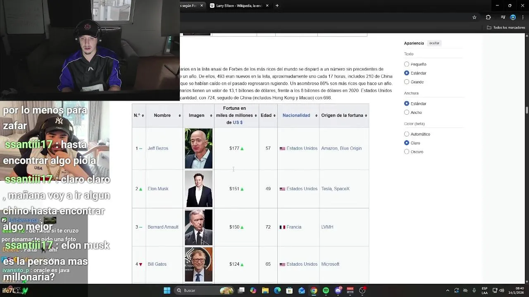529x297 pixels.
Task: Sort table by N.º column
Action: (139, 115)
